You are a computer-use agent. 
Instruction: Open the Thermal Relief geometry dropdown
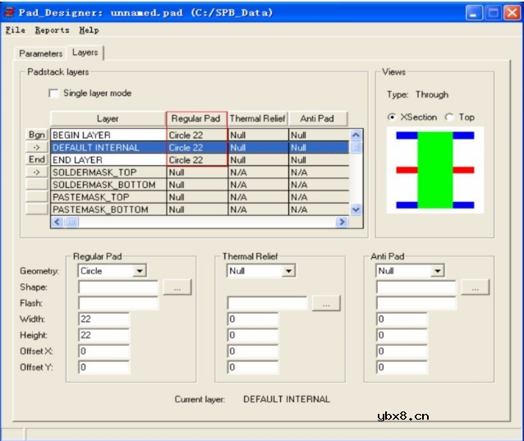[288, 271]
